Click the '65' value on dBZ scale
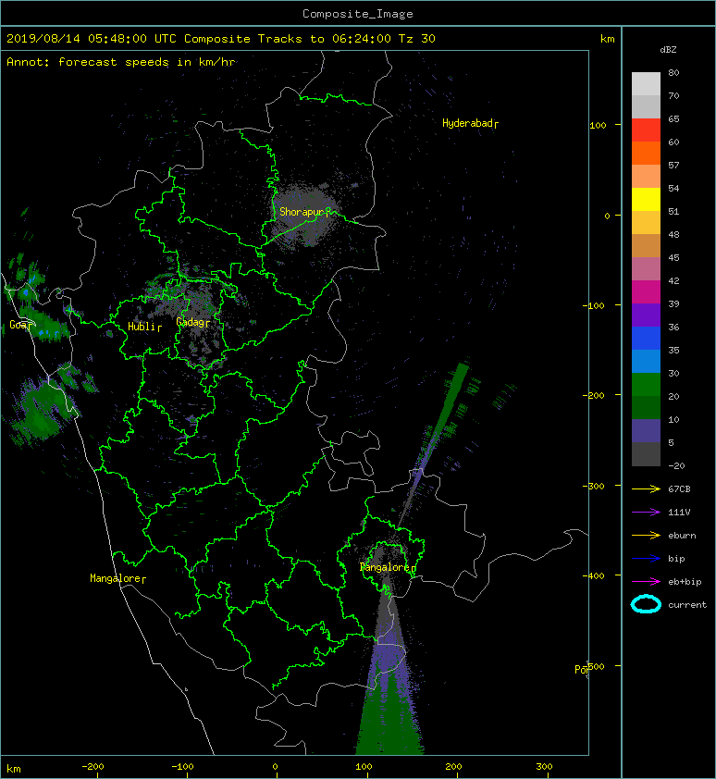 click(673, 118)
